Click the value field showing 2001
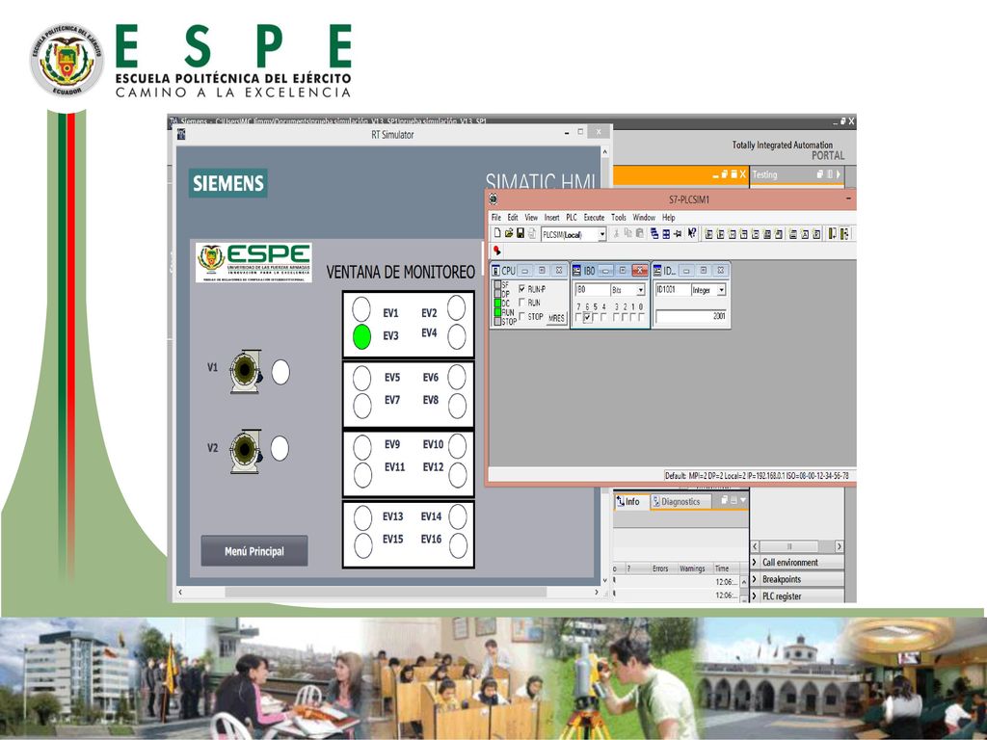The height and width of the screenshot is (740, 987). (691, 316)
